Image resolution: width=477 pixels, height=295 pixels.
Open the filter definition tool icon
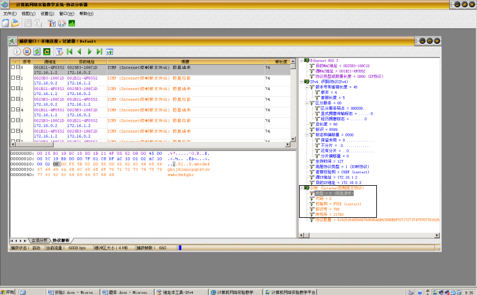click(52, 23)
